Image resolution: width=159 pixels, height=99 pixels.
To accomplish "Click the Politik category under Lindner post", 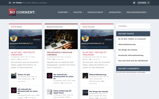I will pyautogui.click(x=49, y=59).
